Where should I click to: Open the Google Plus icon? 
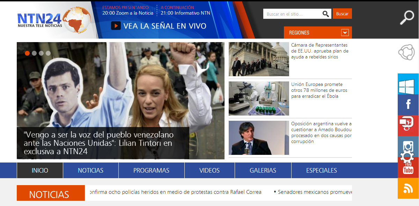click(408, 126)
